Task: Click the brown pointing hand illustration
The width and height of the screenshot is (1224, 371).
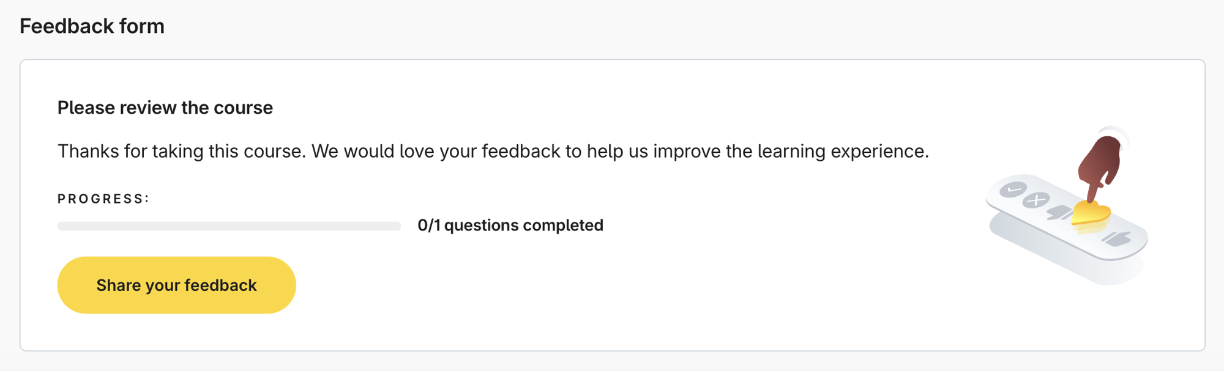Action: pos(1100,164)
